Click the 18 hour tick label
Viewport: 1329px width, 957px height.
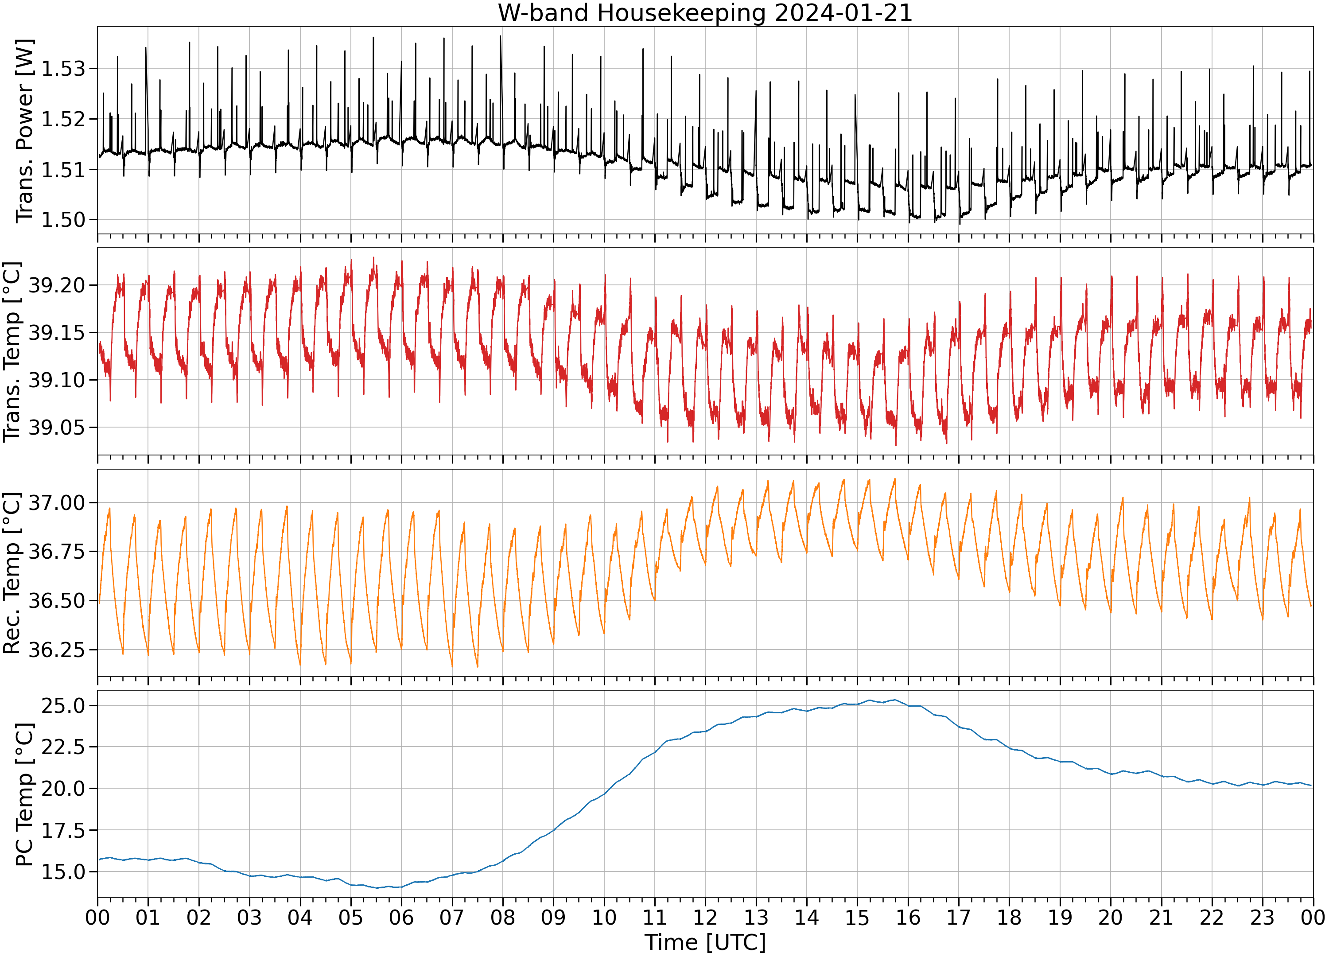coord(1009,917)
